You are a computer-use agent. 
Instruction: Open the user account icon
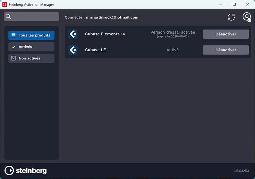click(247, 17)
